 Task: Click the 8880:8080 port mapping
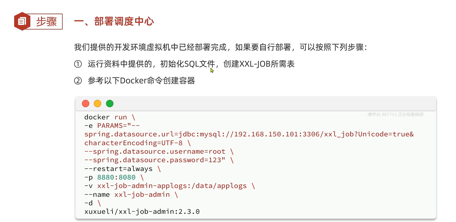(116, 177)
